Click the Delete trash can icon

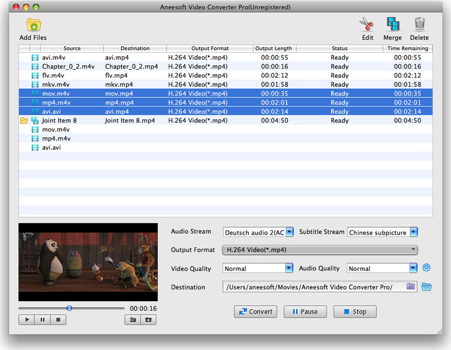tap(420, 24)
